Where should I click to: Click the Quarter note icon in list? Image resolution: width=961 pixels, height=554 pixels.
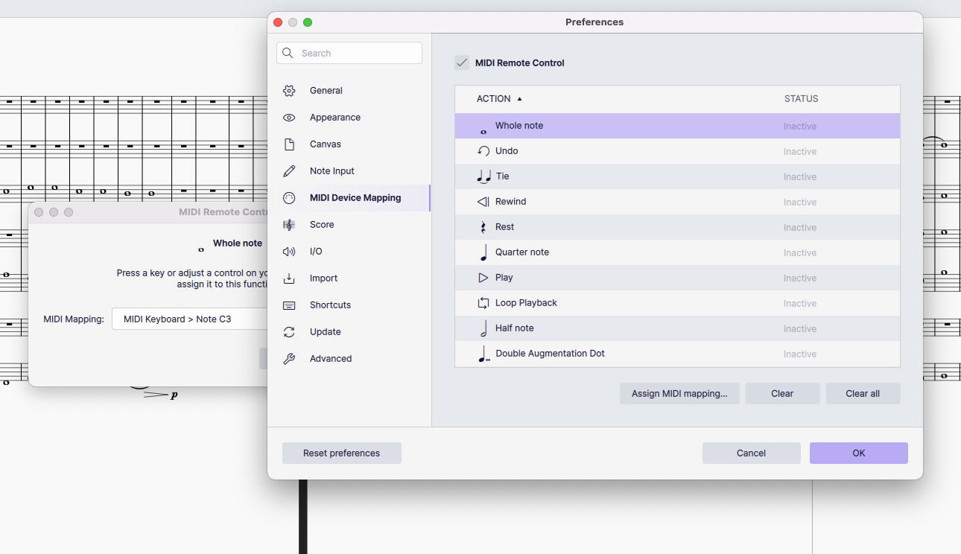[483, 252]
